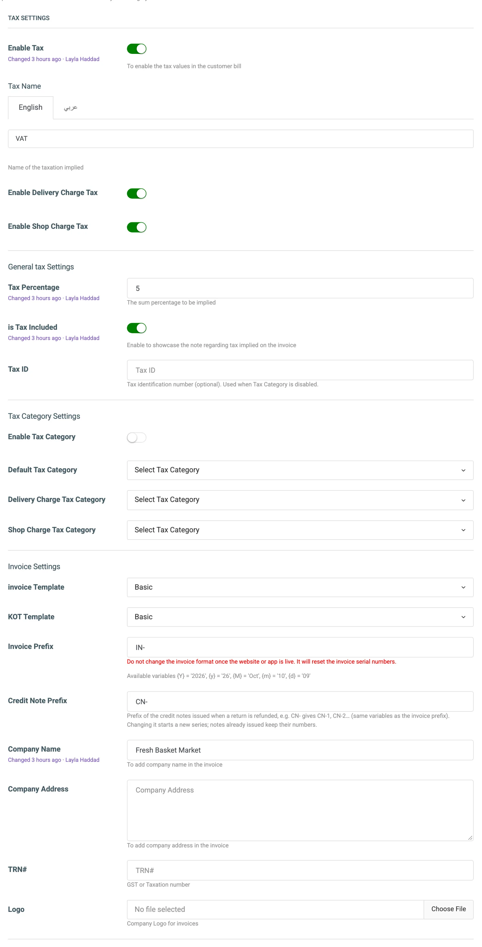482x947 pixels.
Task: Switch to the English tax name tab
Action: 30,107
